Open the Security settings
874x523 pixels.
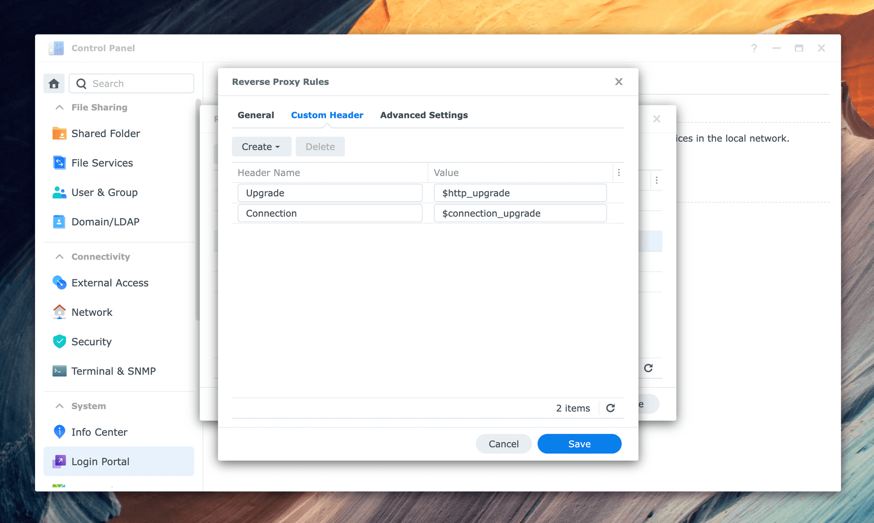coord(91,341)
